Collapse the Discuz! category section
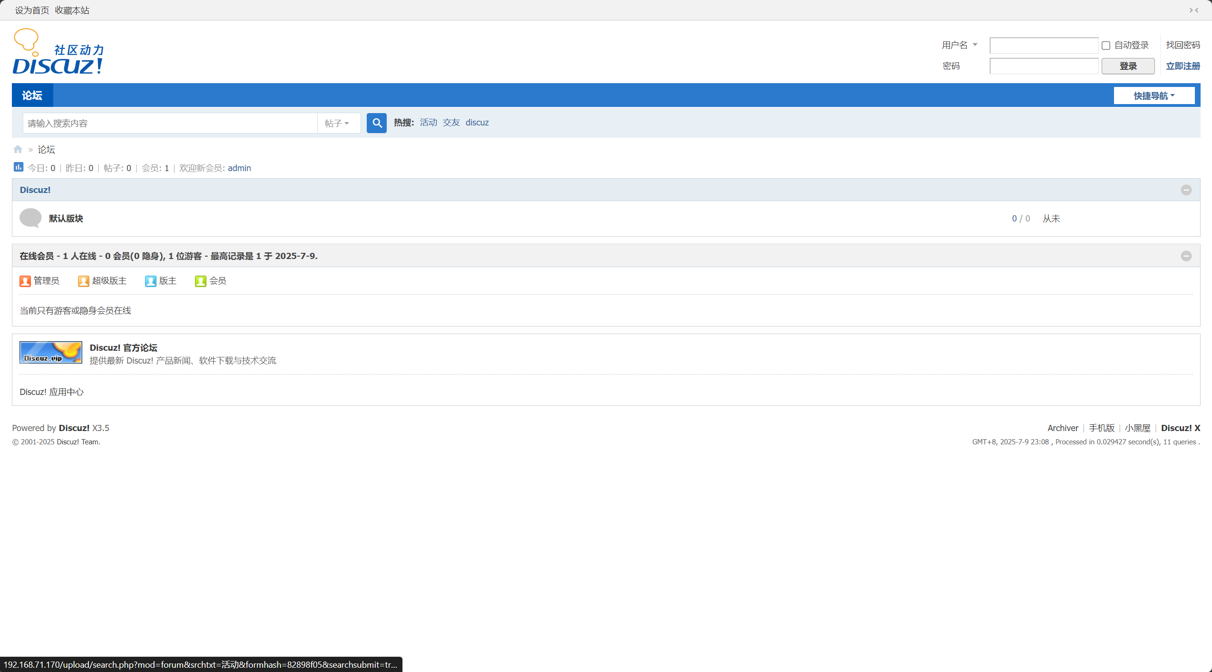This screenshot has height=672, width=1212. (1186, 190)
